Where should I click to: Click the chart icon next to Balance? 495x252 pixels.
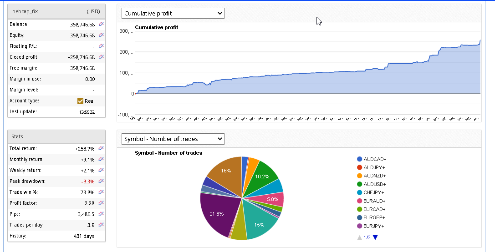[101, 24]
